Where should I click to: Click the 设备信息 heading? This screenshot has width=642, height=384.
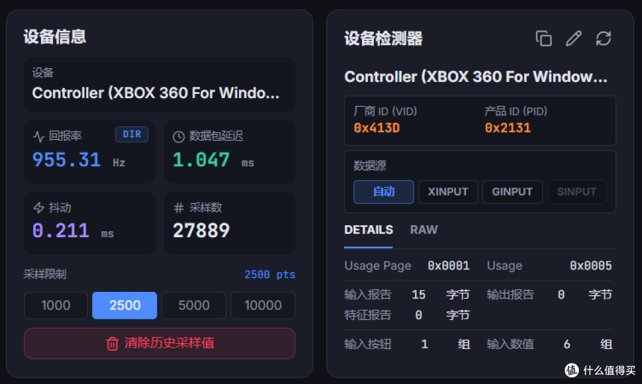click(55, 37)
